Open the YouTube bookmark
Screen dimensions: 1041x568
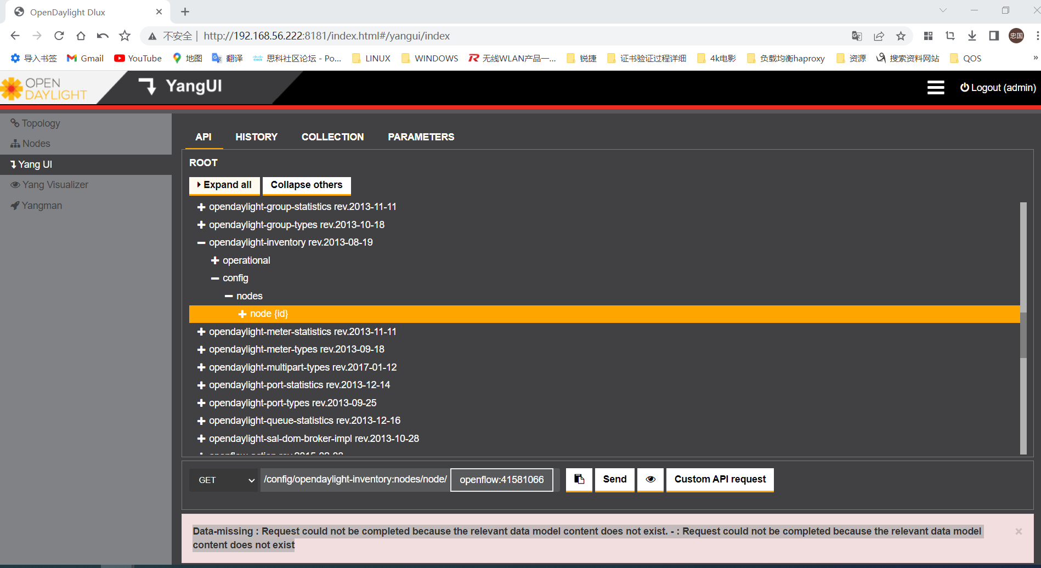point(138,58)
